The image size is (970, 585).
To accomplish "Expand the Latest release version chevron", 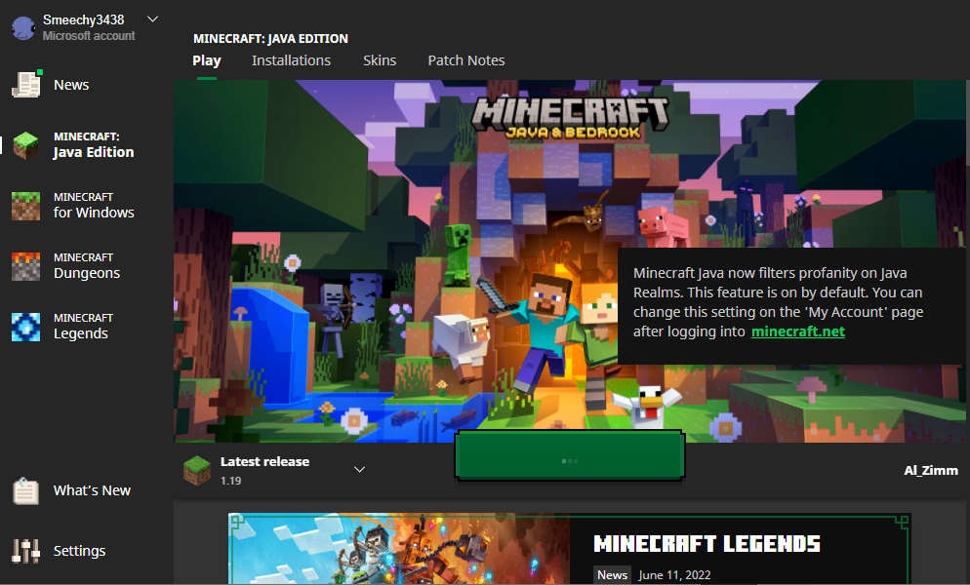I will [359, 469].
